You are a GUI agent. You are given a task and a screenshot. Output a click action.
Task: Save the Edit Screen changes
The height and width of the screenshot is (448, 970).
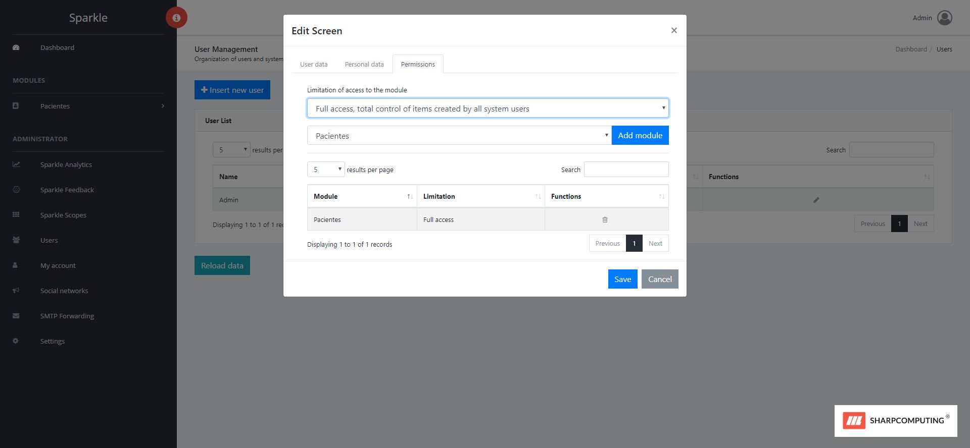point(622,279)
